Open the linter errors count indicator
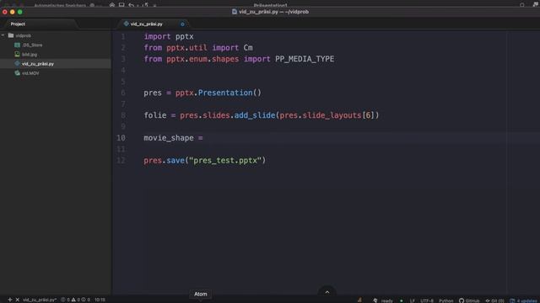The image size is (540, 303). click(x=65, y=300)
